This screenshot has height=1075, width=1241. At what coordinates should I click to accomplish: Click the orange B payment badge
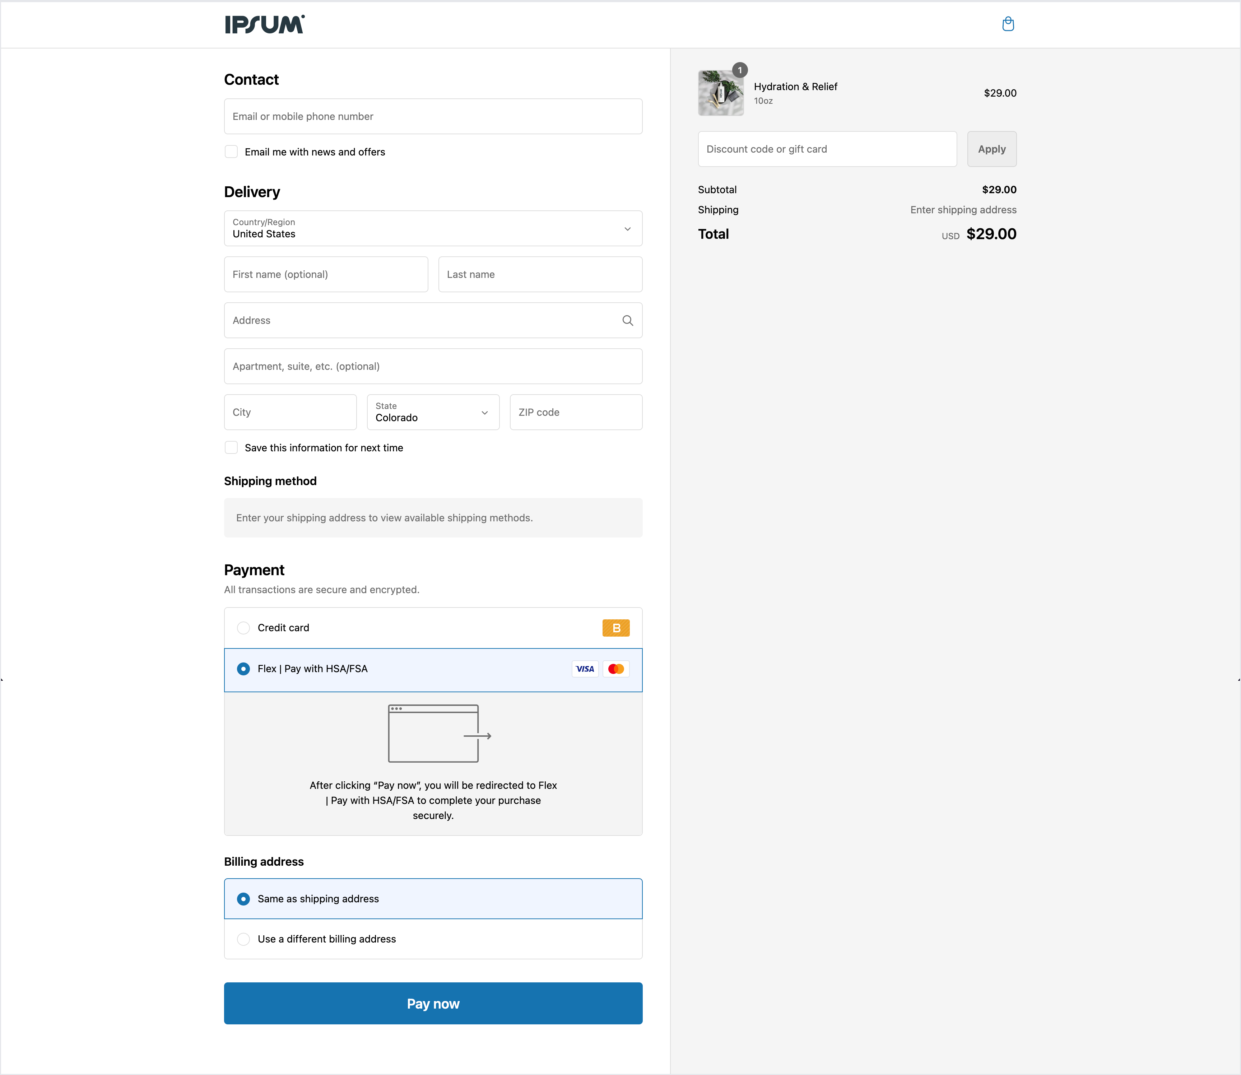616,628
